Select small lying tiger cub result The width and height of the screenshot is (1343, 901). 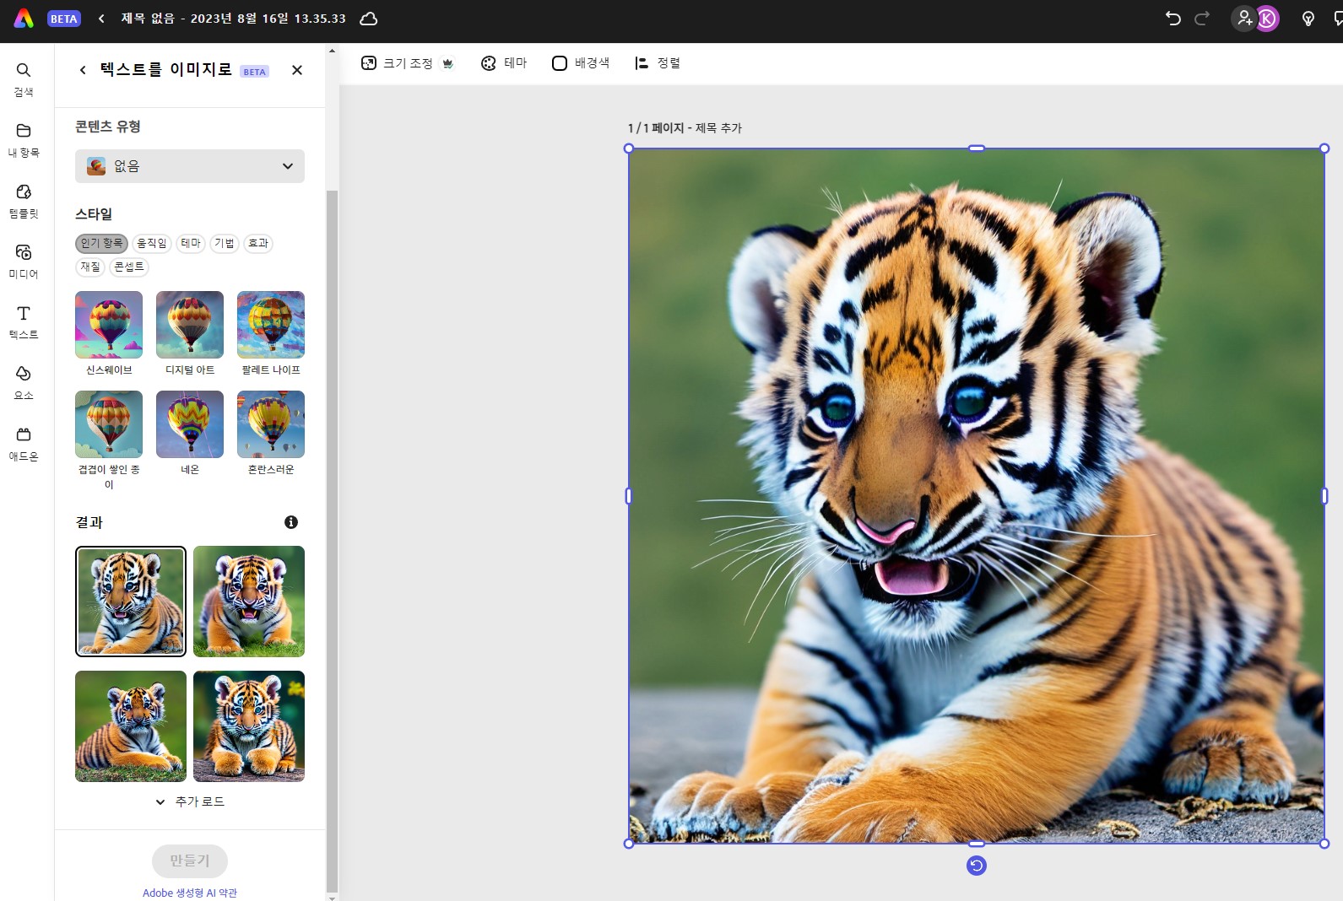(x=131, y=726)
